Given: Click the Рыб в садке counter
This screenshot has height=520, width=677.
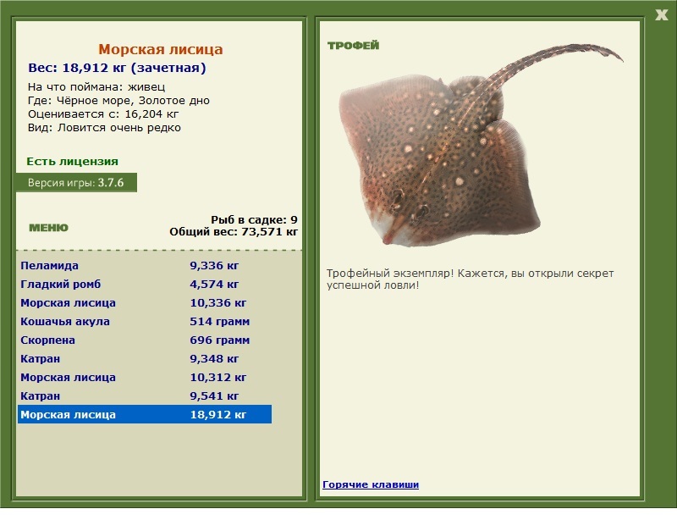Looking at the screenshot, I should coord(255,219).
